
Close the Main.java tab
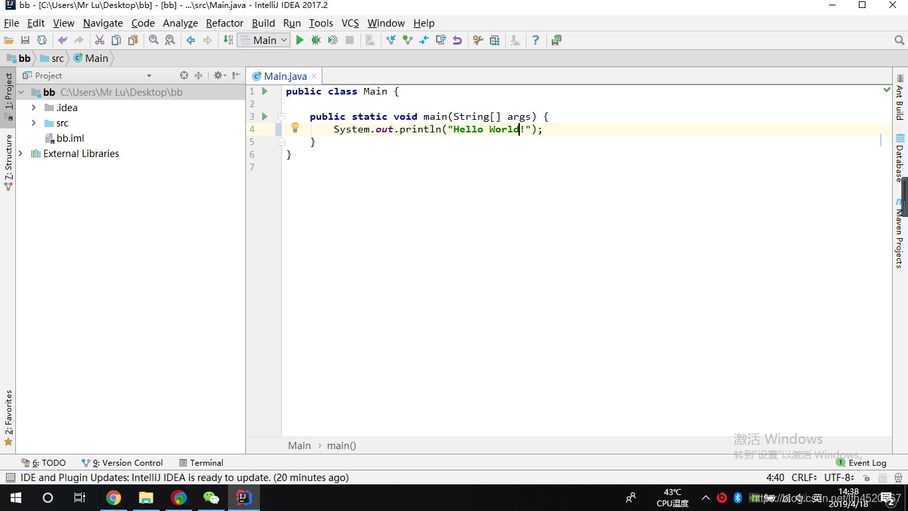[314, 77]
